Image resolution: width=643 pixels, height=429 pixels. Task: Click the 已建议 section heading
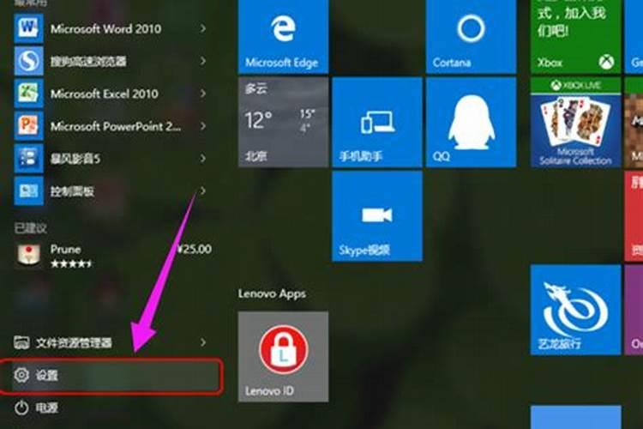point(31,228)
